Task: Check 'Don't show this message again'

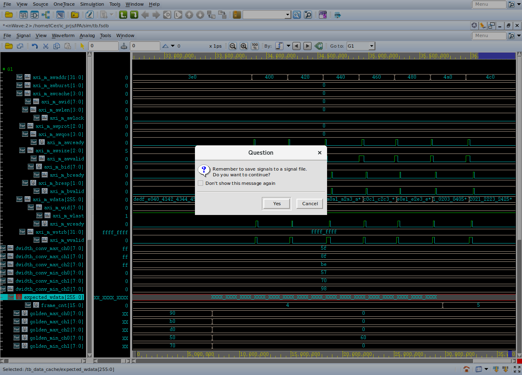Action: (x=200, y=183)
